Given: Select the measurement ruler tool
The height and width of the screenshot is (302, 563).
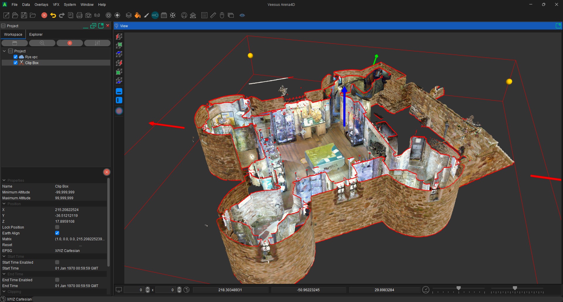Looking at the screenshot, I should click(x=213, y=15).
